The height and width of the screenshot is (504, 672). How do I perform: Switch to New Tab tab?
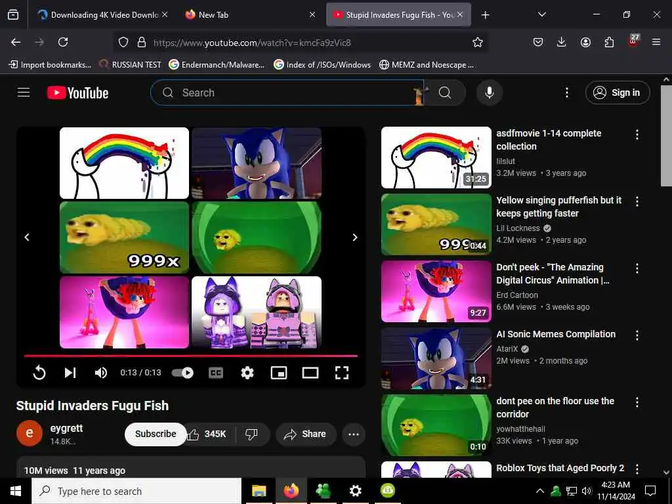251,15
